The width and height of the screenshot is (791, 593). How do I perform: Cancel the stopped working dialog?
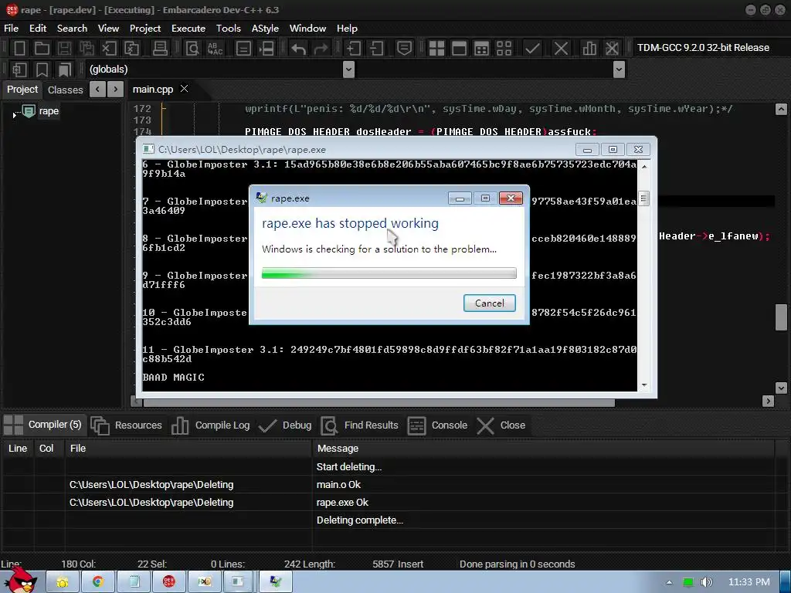click(x=489, y=303)
